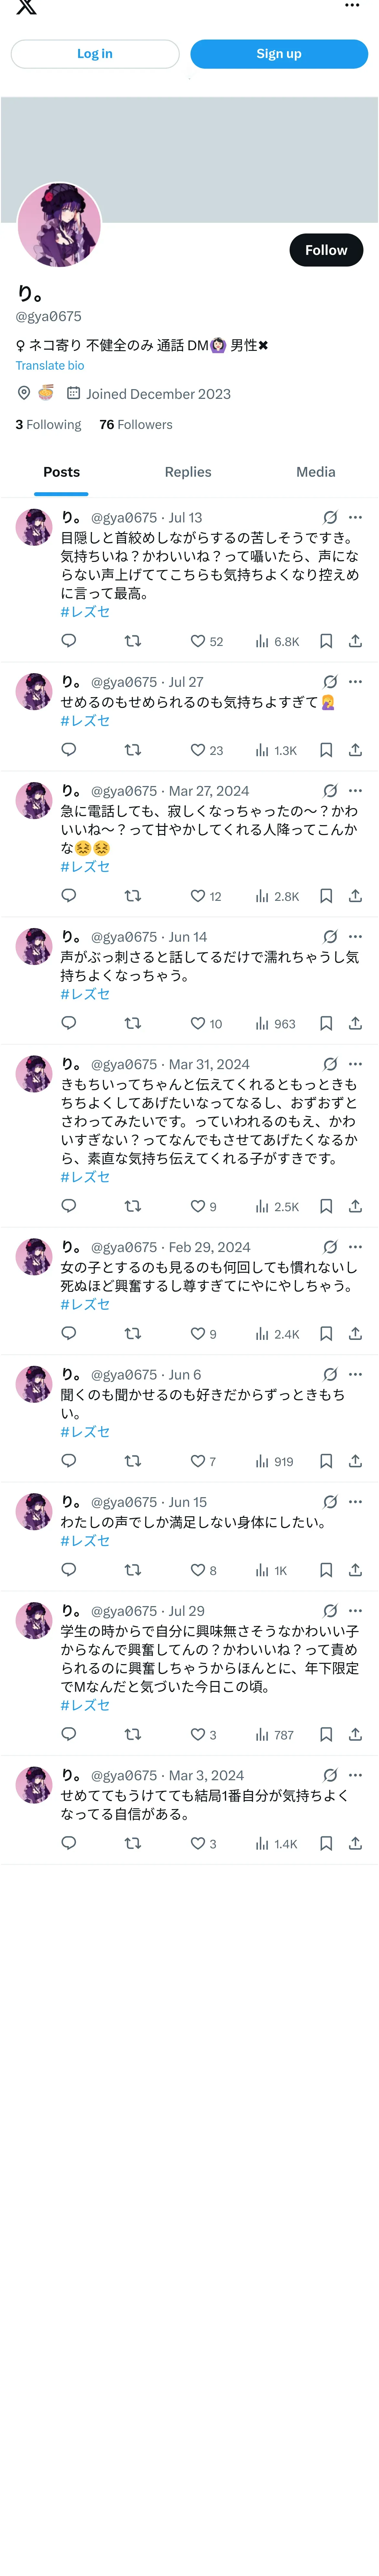Follow the @gya0675 account

326,250
